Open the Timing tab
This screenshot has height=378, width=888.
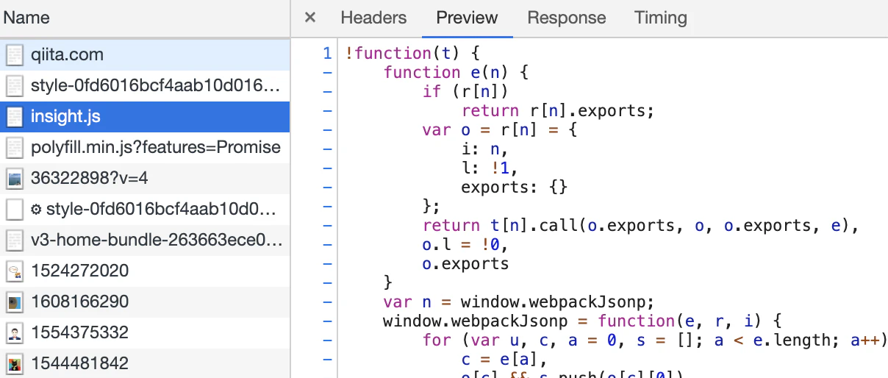pyautogui.click(x=661, y=18)
